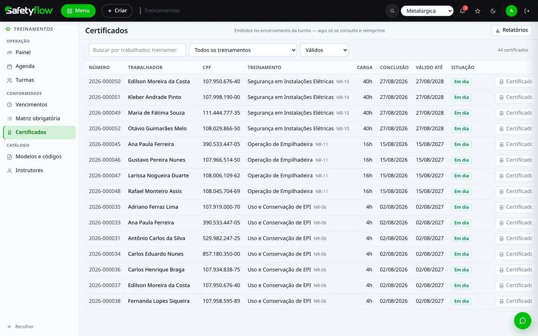538x336 pixels.
Task: Print certificate for 2026-000045
Action: [514, 144]
